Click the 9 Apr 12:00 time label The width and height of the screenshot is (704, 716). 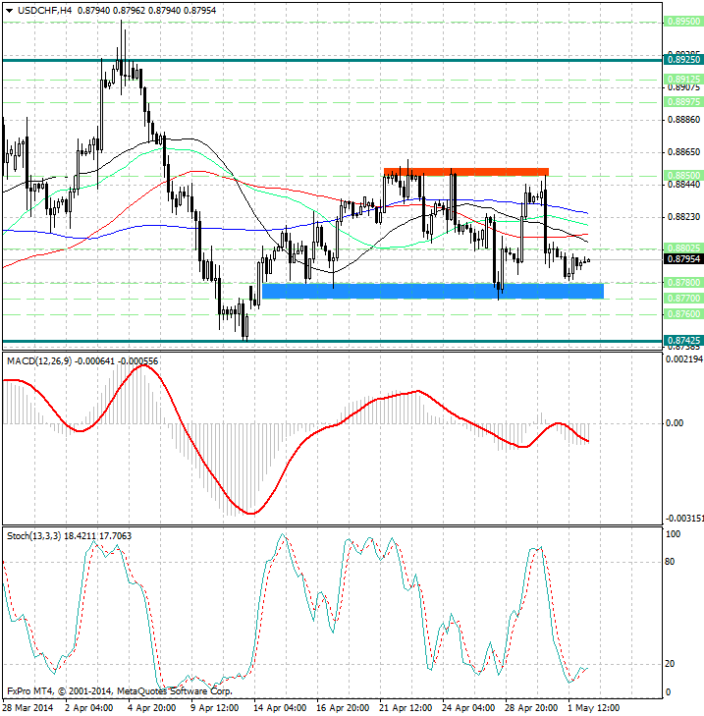[x=214, y=708]
